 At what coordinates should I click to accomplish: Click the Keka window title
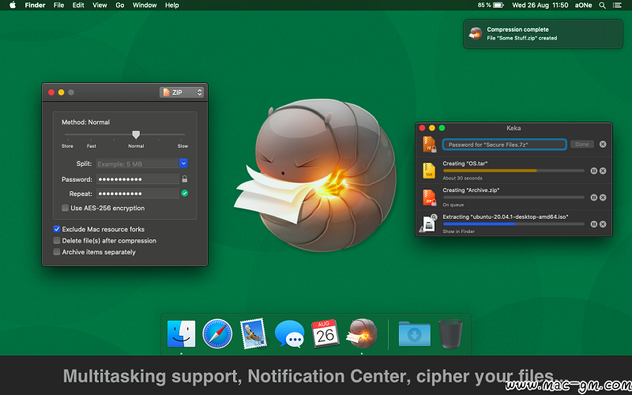pyautogui.click(x=513, y=128)
